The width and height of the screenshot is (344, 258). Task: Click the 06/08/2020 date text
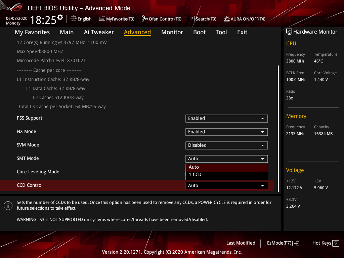click(17, 18)
